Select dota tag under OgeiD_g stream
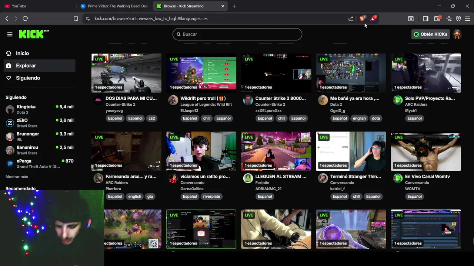474x266 pixels. pyautogui.click(x=376, y=118)
